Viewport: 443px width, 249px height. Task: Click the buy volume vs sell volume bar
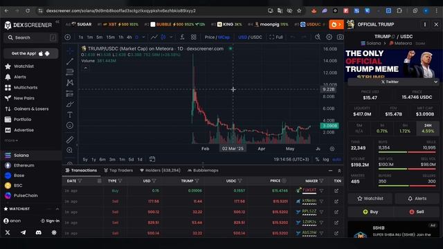(x=407, y=169)
